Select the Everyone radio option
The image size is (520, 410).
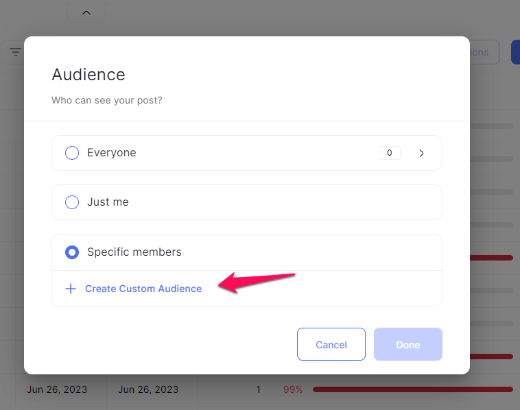72,153
